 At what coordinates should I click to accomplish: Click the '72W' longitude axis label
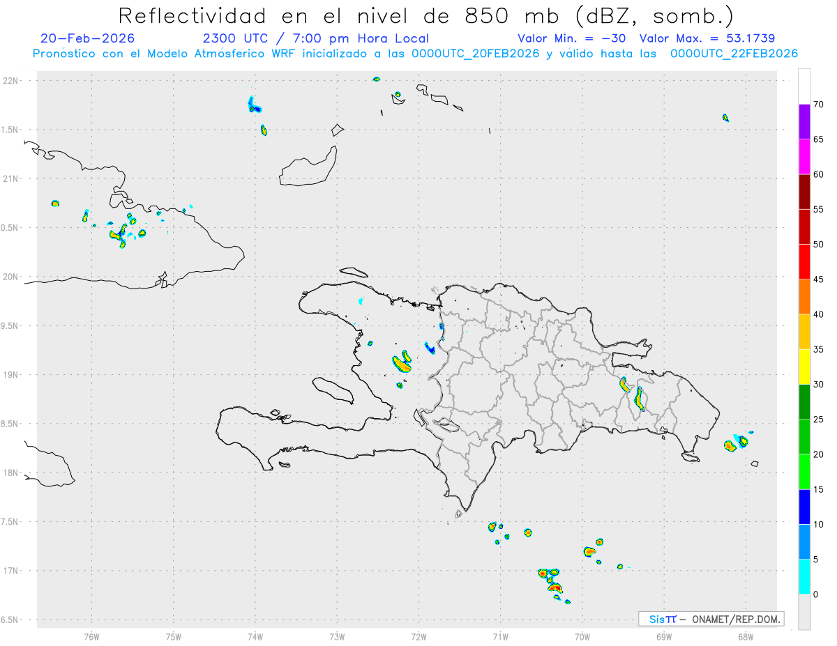[x=418, y=636]
